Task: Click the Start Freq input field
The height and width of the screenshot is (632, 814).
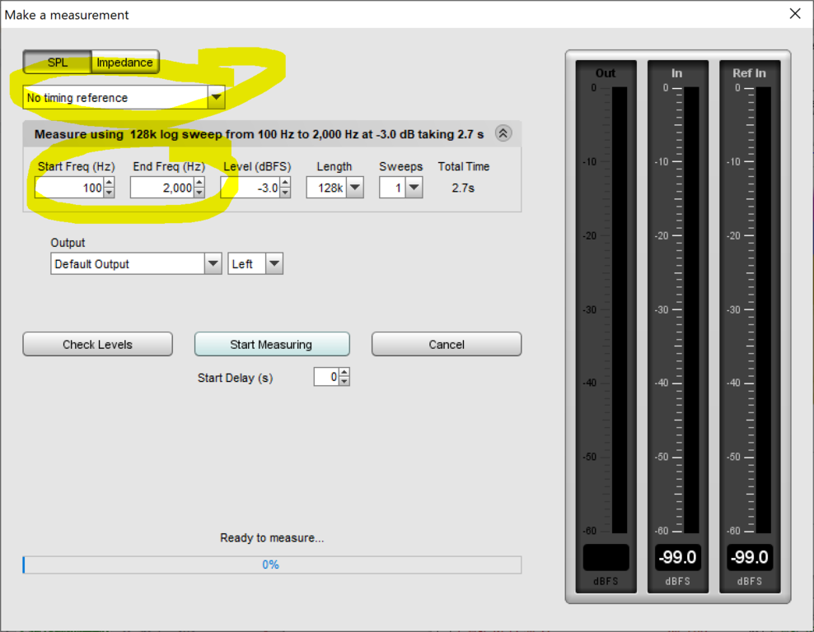Action: tap(69, 188)
